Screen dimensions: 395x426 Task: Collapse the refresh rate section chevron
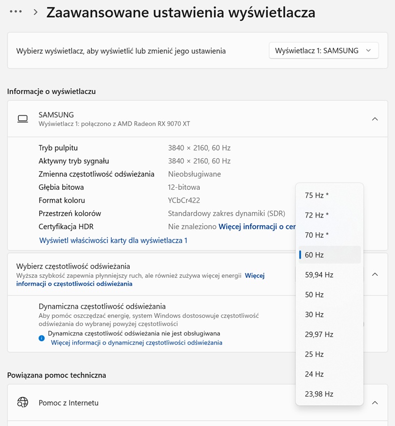click(x=375, y=274)
